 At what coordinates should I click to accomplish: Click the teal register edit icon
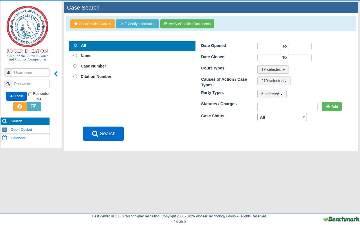coord(34,107)
